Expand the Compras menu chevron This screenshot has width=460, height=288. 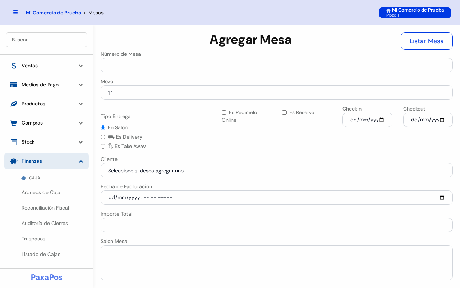81,123
